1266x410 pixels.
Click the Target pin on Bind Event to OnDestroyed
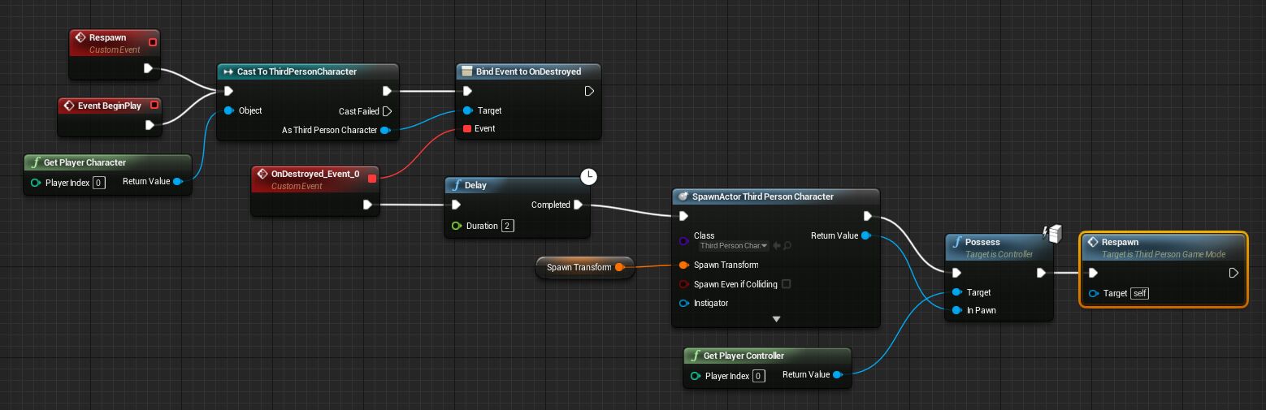pos(467,110)
